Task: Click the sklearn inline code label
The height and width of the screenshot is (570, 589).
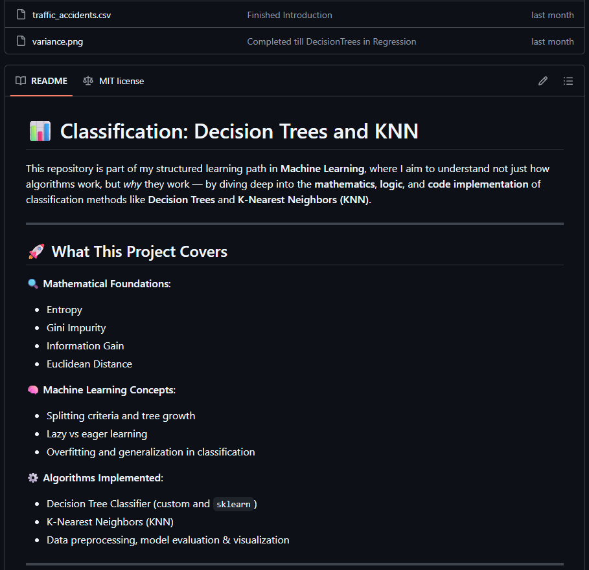Action: [233, 504]
